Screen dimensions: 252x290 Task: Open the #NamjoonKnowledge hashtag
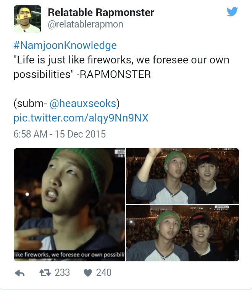65,45
